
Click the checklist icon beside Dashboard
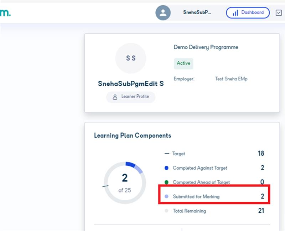coord(279,13)
